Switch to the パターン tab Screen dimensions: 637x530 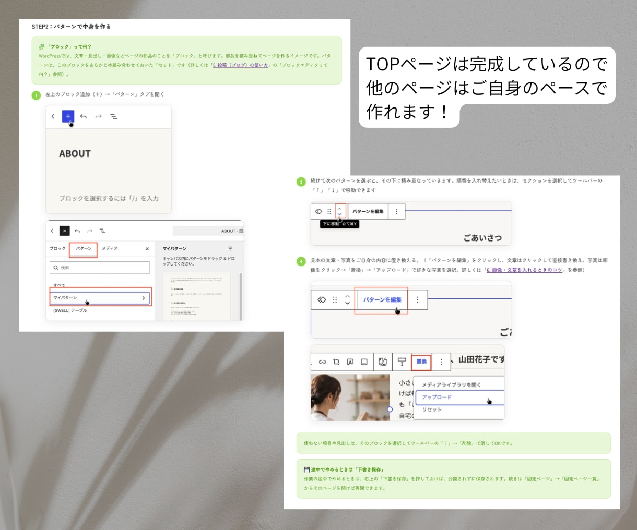tap(84, 248)
